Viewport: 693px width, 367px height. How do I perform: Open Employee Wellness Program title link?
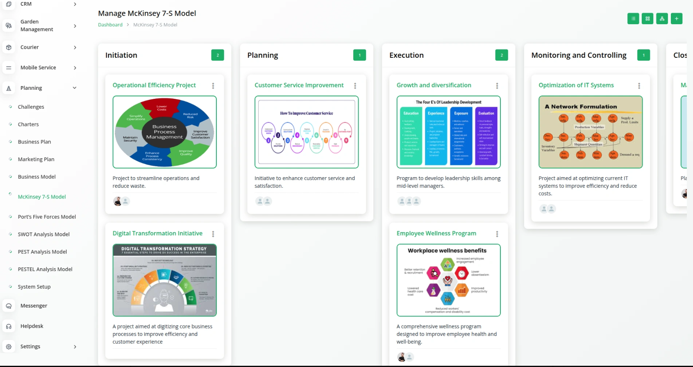(436, 233)
